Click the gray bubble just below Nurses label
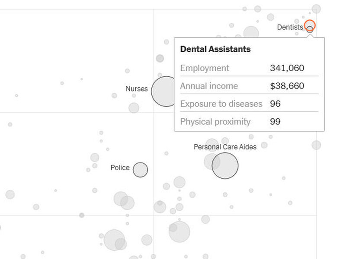The height and width of the screenshot is (259, 346). [134, 95]
